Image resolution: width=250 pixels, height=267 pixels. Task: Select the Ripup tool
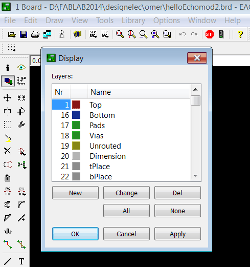21,244
